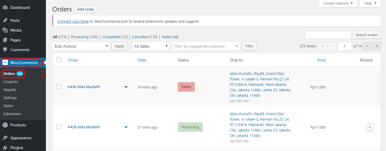The image size is (386, 151).
Task: Open WooCommerce Status submenu item
Action: click(x=8, y=106)
